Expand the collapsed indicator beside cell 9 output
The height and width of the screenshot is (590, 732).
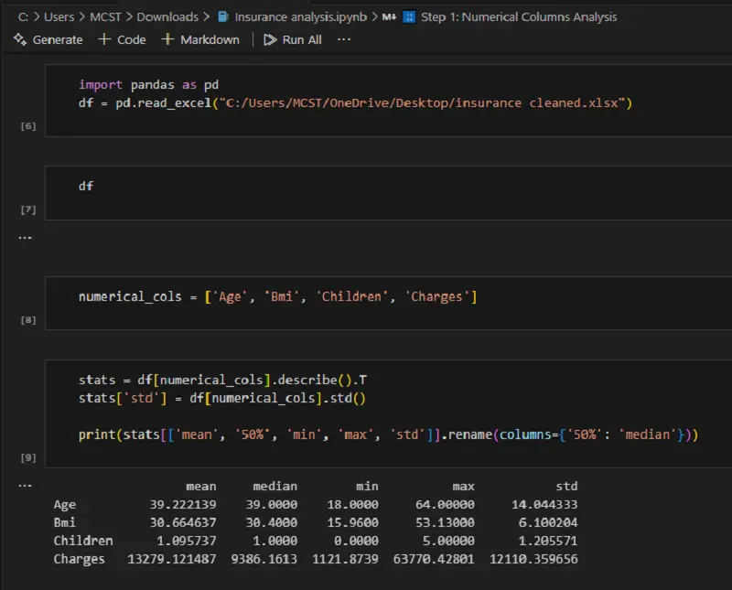click(25, 485)
